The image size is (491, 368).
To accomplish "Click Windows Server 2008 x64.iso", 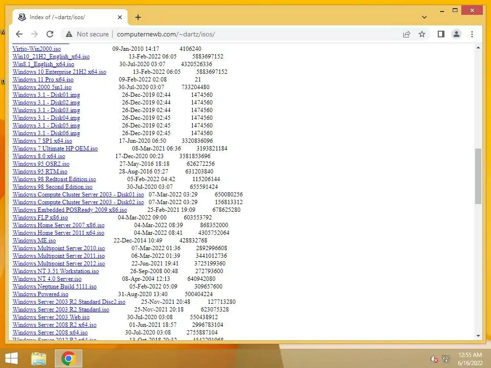I will [50, 333].
